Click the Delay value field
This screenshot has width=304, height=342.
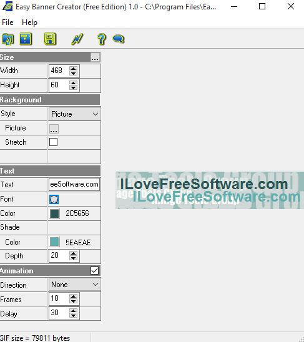(x=59, y=313)
